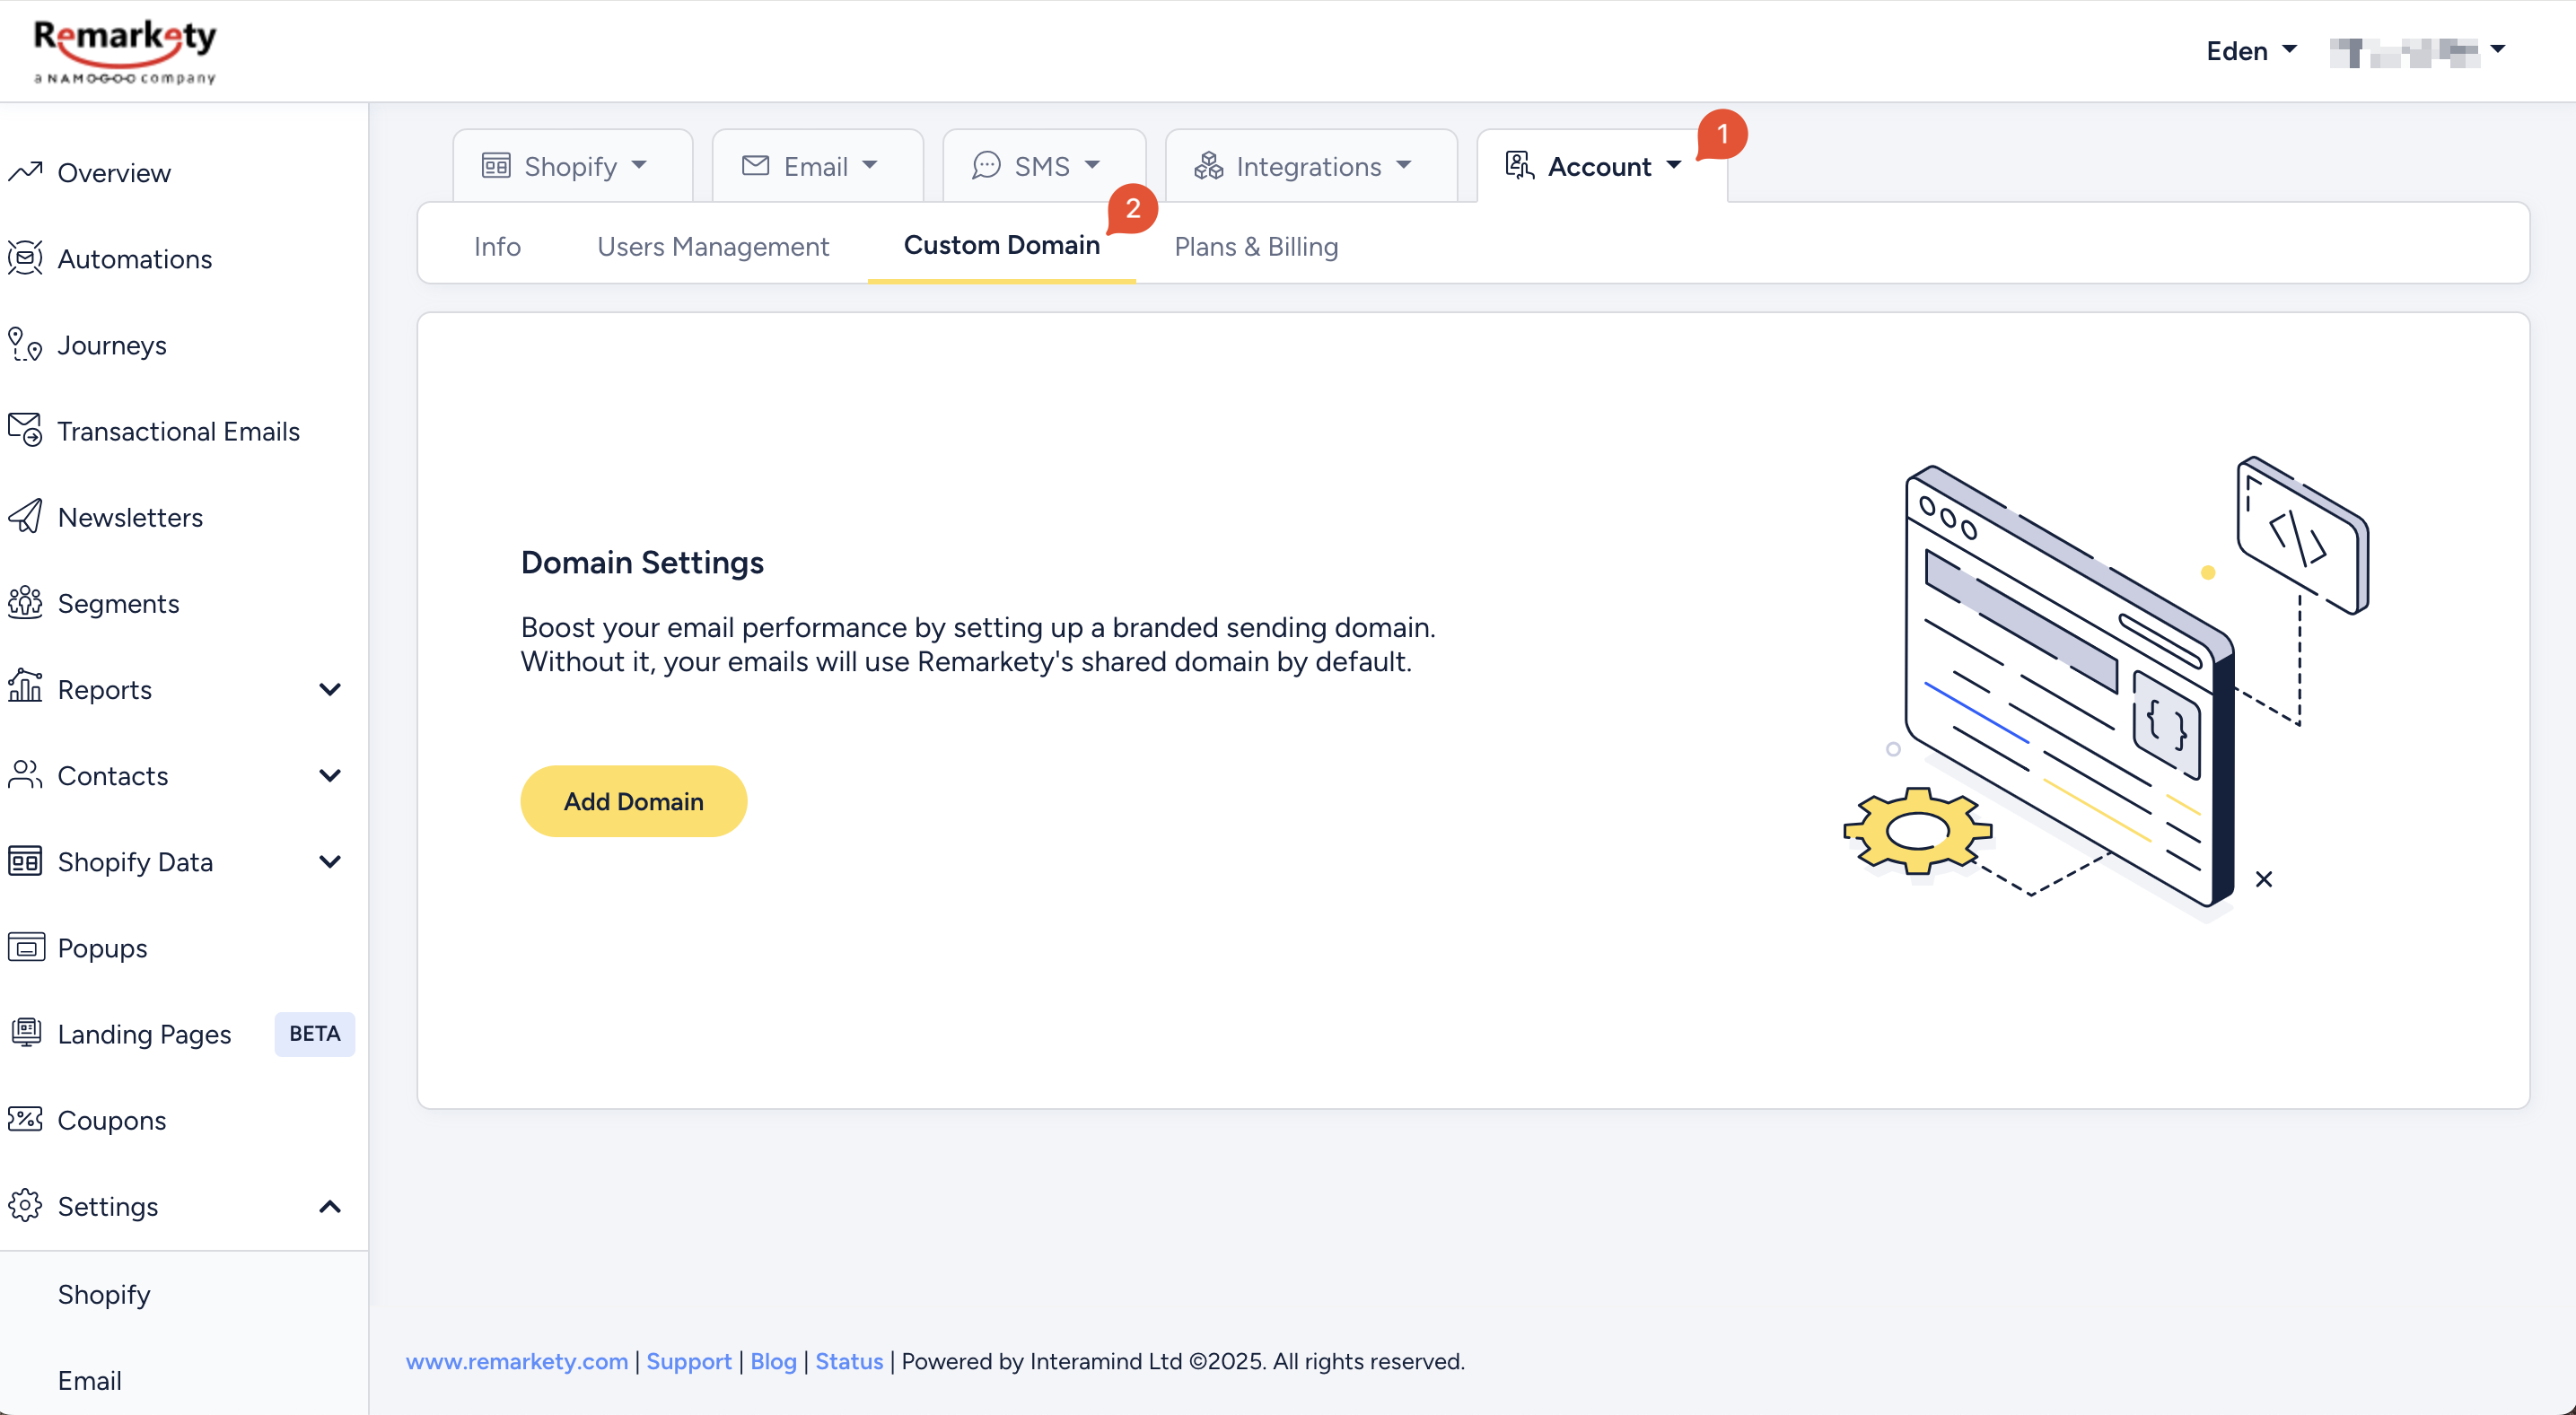Click the Transactional Emails envelope icon

(x=25, y=430)
